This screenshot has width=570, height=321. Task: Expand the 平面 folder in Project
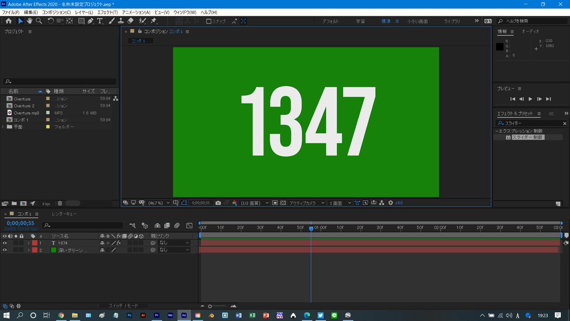3,127
